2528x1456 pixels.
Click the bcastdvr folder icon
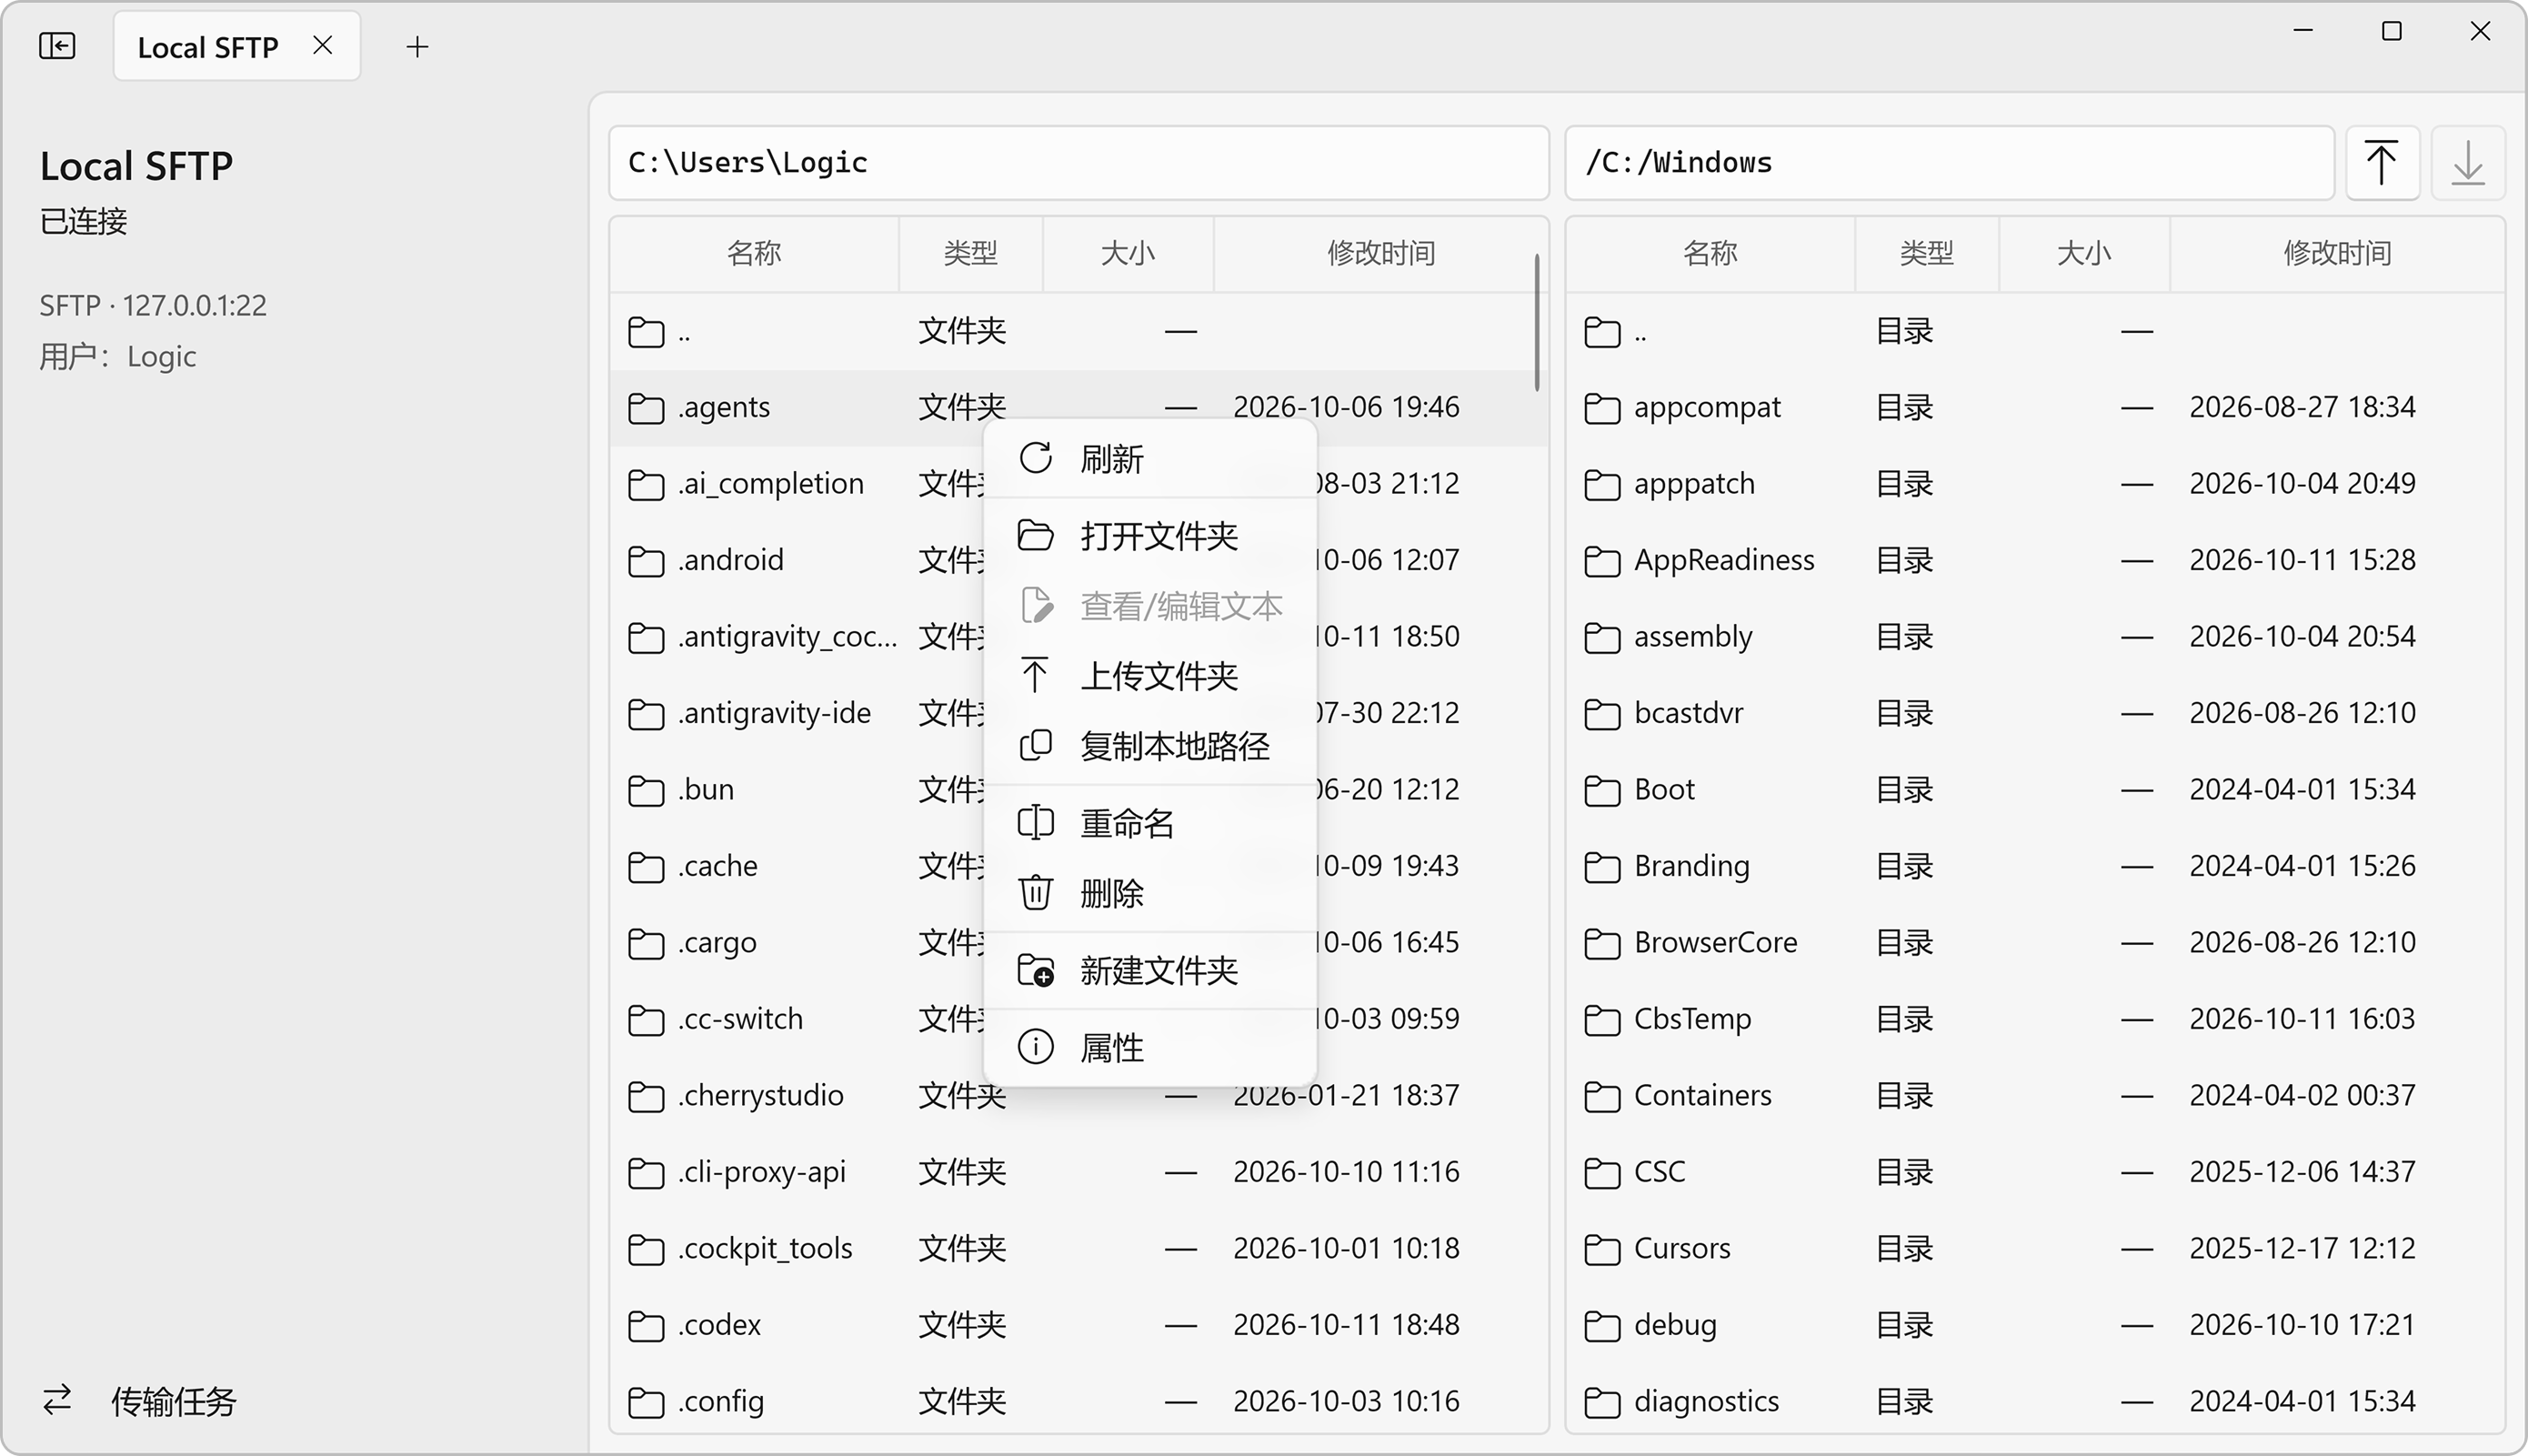1602,714
